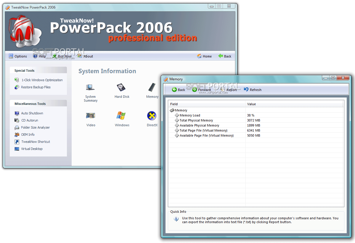355x243 pixels.
Task: Open the Windows logo information icon
Action: [121, 116]
